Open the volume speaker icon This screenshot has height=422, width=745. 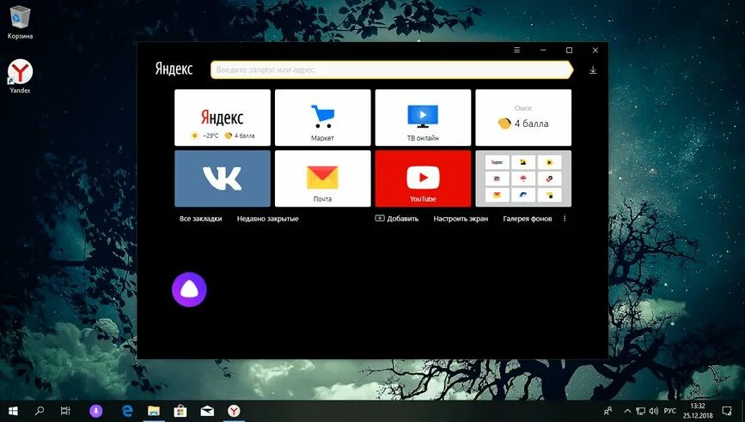[654, 411]
